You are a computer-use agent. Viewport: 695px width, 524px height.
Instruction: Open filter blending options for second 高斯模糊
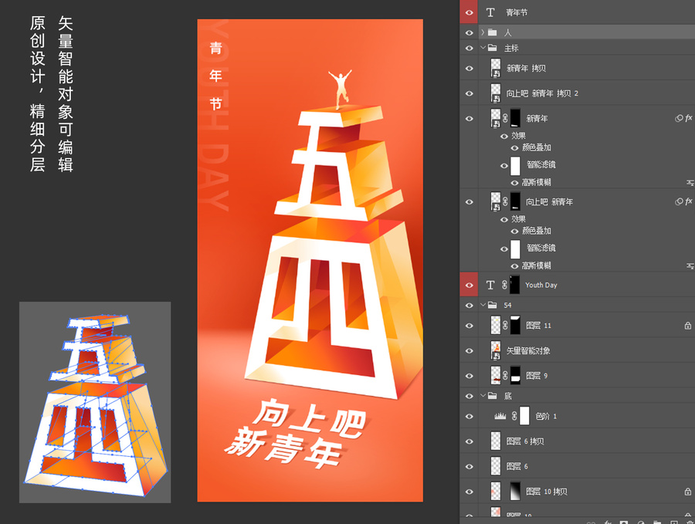click(690, 265)
